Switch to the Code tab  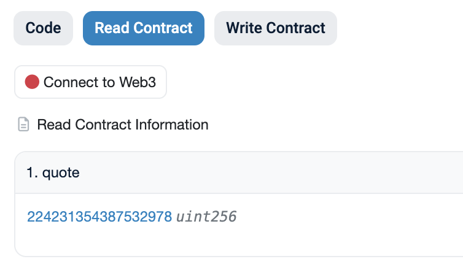43,28
